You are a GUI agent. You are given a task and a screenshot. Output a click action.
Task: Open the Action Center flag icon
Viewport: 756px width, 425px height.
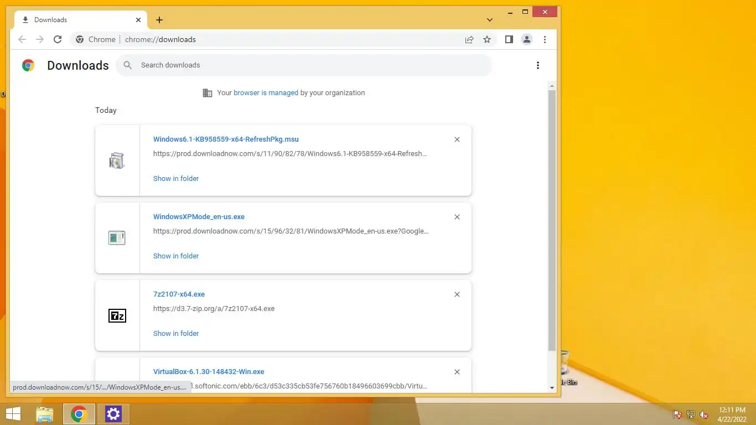676,414
